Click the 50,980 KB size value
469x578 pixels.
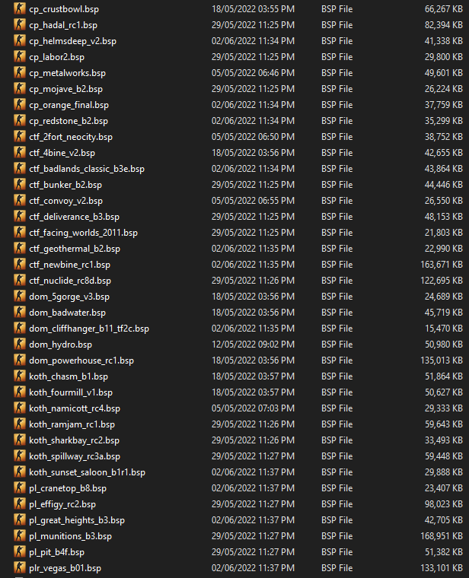pyautogui.click(x=444, y=345)
